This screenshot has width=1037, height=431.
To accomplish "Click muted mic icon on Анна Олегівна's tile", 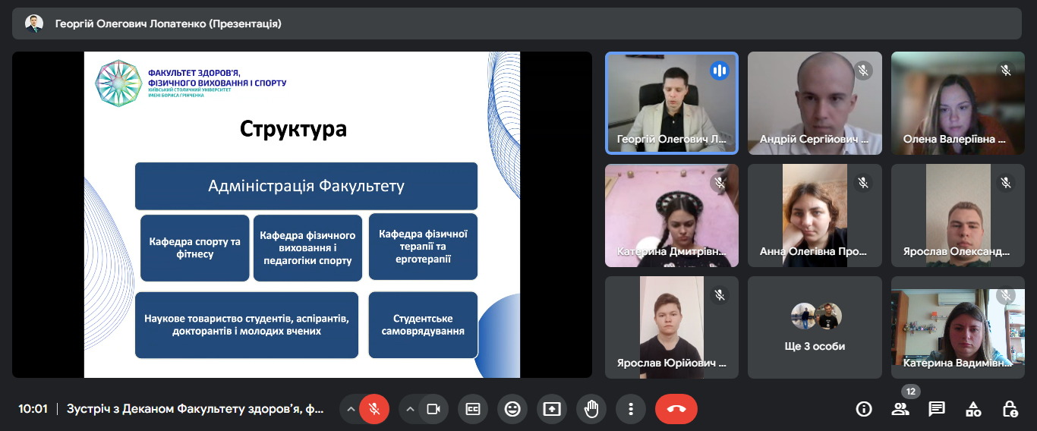I will tap(862, 183).
